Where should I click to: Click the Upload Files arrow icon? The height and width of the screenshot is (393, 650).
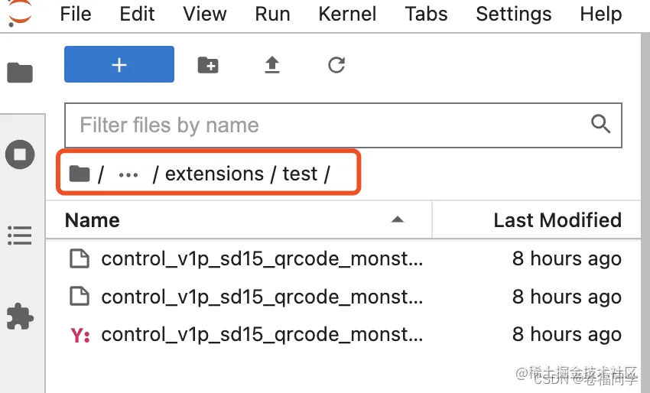click(272, 65)
